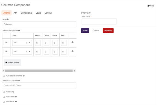Click second row Width field

point(38,52)
